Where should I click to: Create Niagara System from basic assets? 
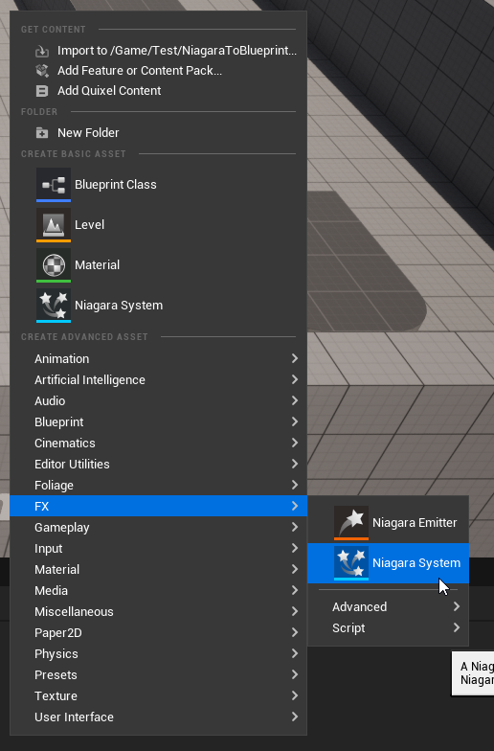(x=158, y=306)
